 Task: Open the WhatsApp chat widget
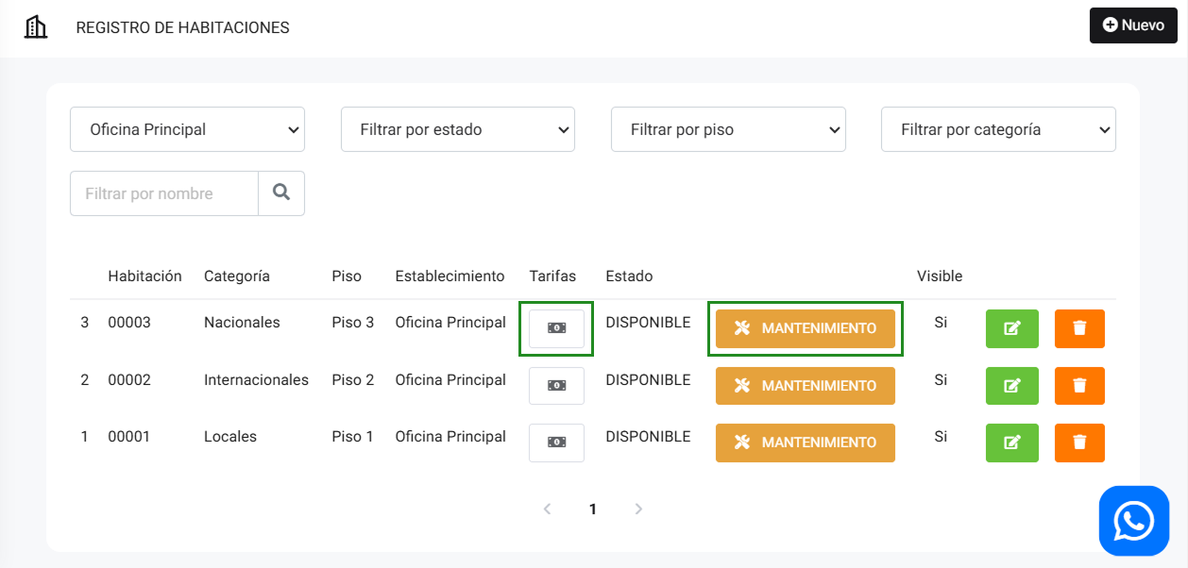1133,520
